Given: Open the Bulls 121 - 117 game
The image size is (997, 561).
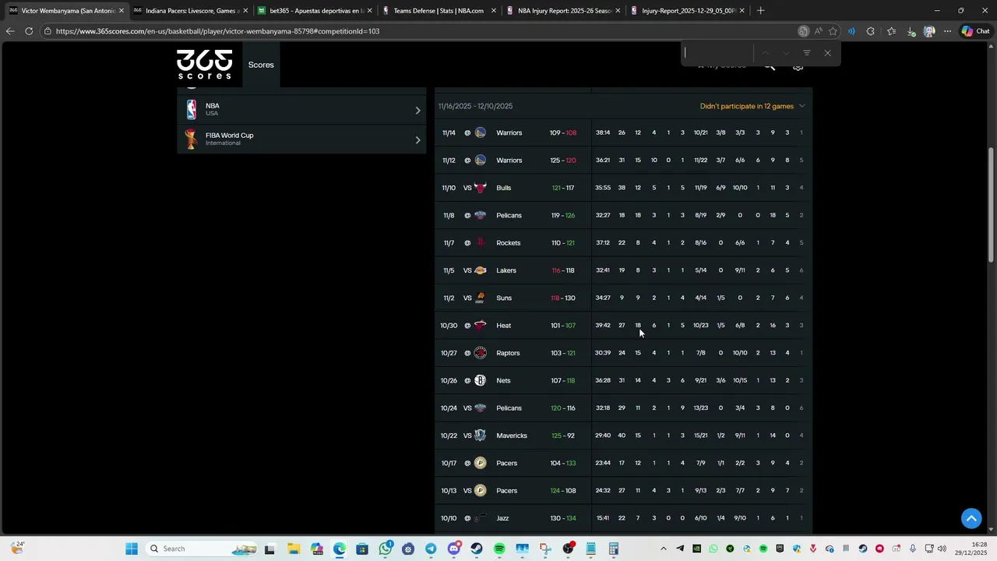Looking at the screenshot, I should point(624,188).
